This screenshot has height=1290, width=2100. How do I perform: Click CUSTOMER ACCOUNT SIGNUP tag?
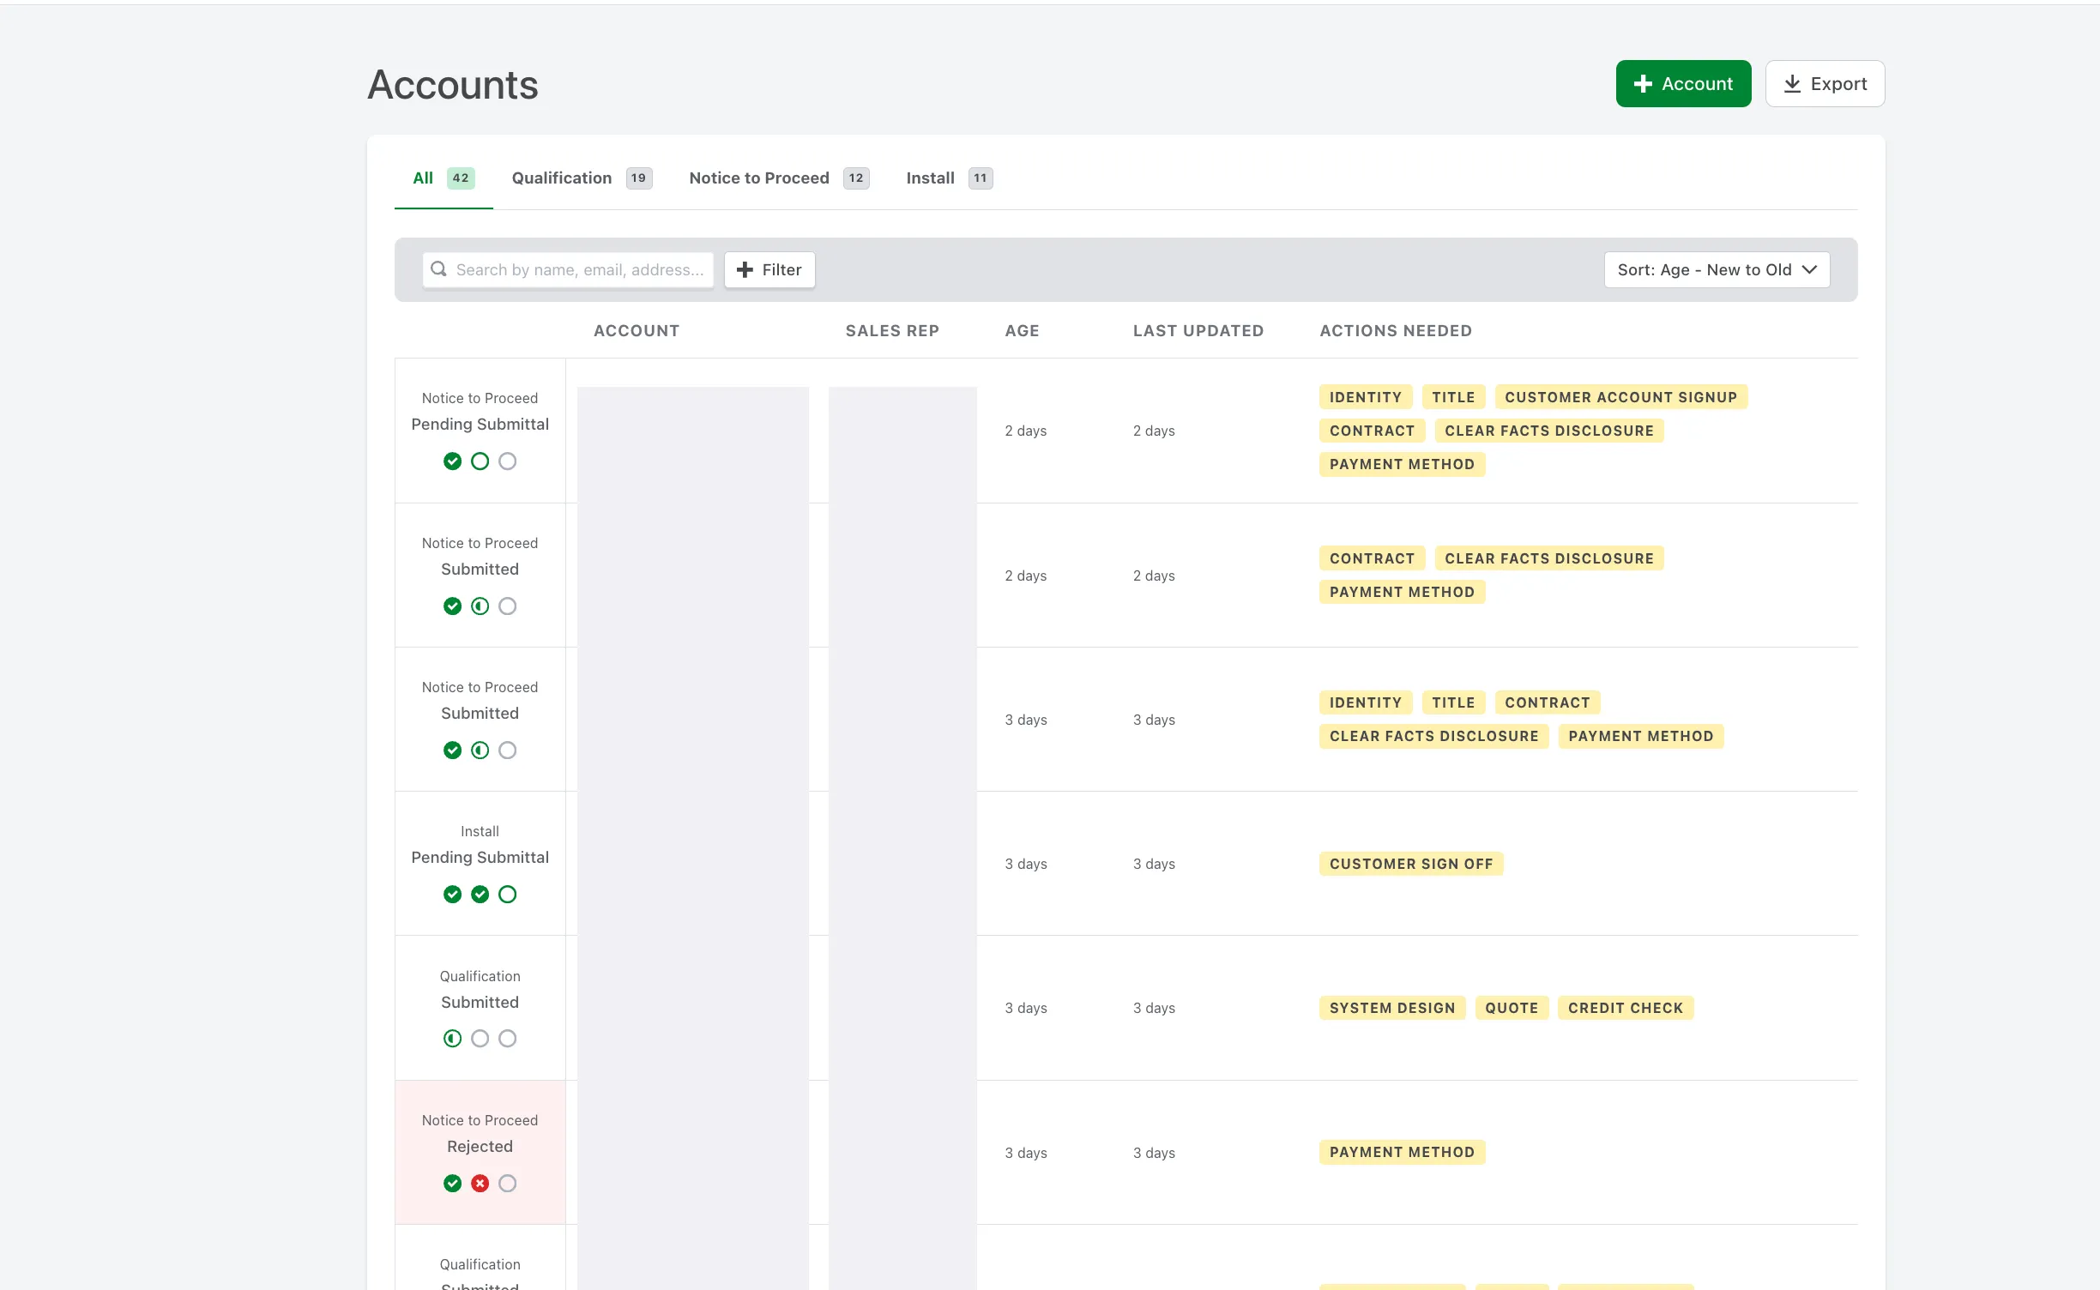(1620, 397)
